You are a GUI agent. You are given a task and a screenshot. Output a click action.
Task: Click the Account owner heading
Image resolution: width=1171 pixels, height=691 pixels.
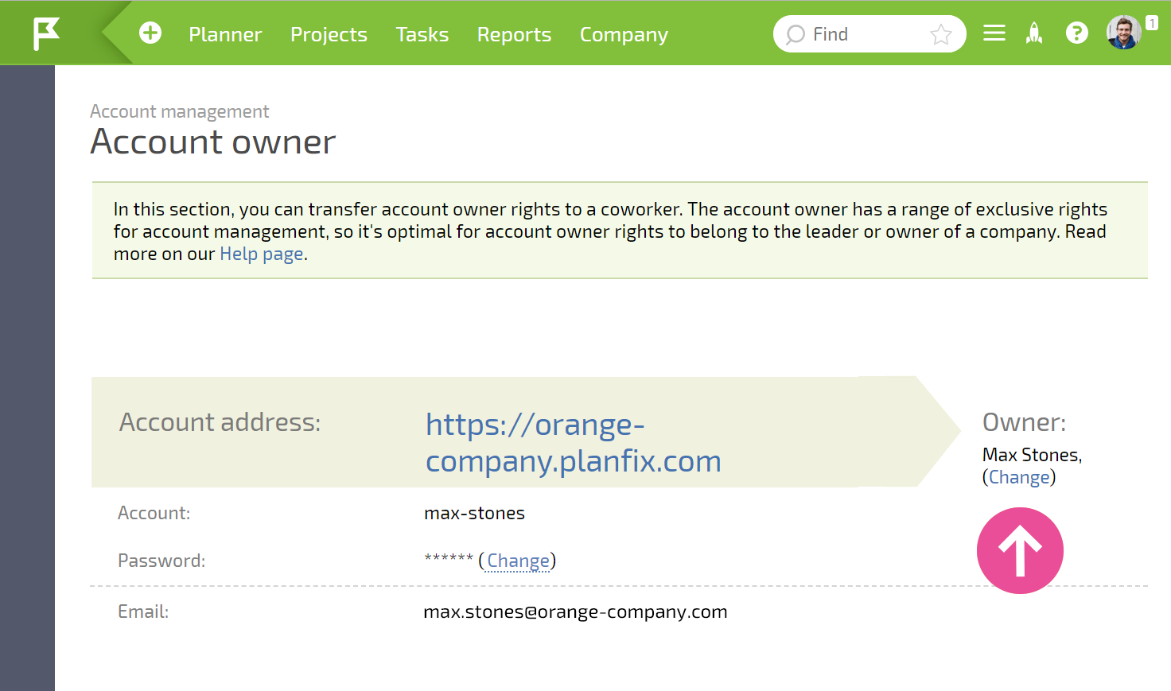pyautogui.click(x=213, y=142)
